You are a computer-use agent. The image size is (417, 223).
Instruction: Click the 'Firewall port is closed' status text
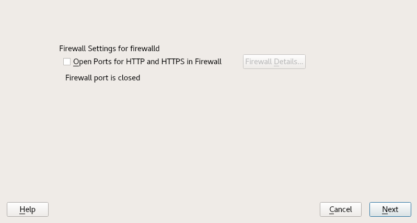tap(102, 78)
